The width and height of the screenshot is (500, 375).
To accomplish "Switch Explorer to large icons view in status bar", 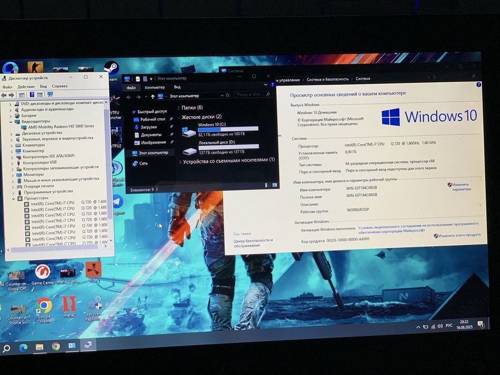I will 275,185.
